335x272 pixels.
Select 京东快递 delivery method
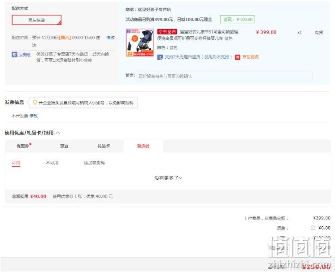[x=36, y=20]
